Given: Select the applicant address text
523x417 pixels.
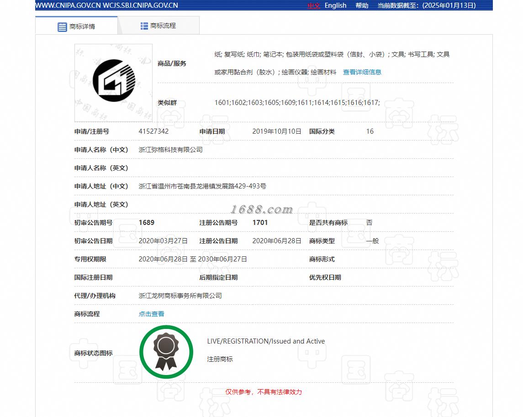Looking at the screenshot, I should click(202, 186).
